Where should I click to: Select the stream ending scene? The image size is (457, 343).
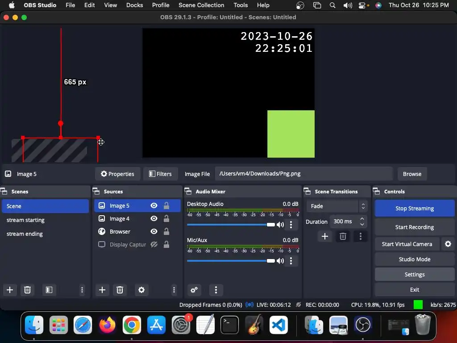(45, 234)
